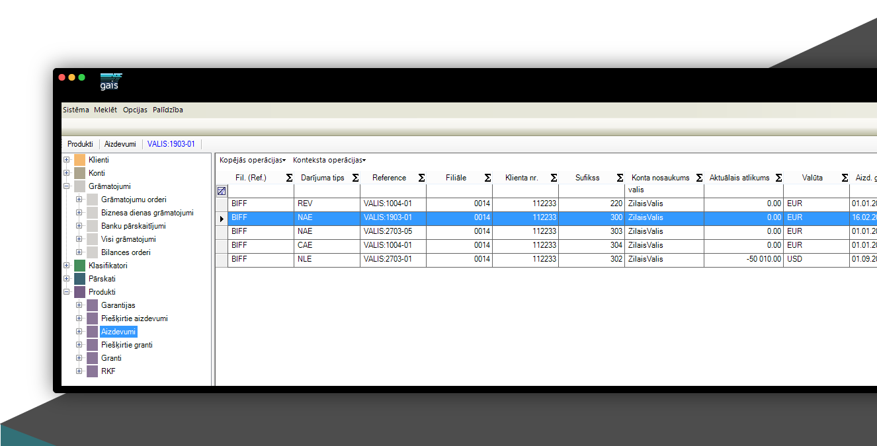This screenshot has height=446, width=877.
Task: Click the sigma icon in Sufikss header
Action: tap(620, 178)
